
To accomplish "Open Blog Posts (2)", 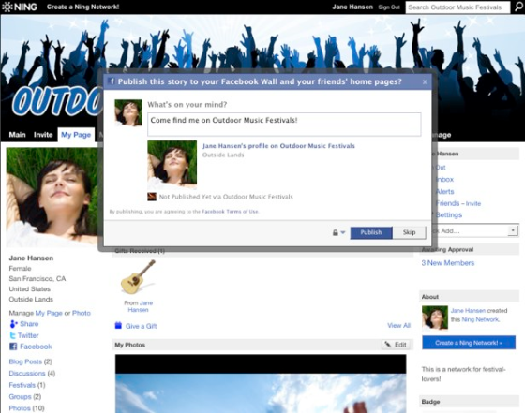I will point(30,361).
